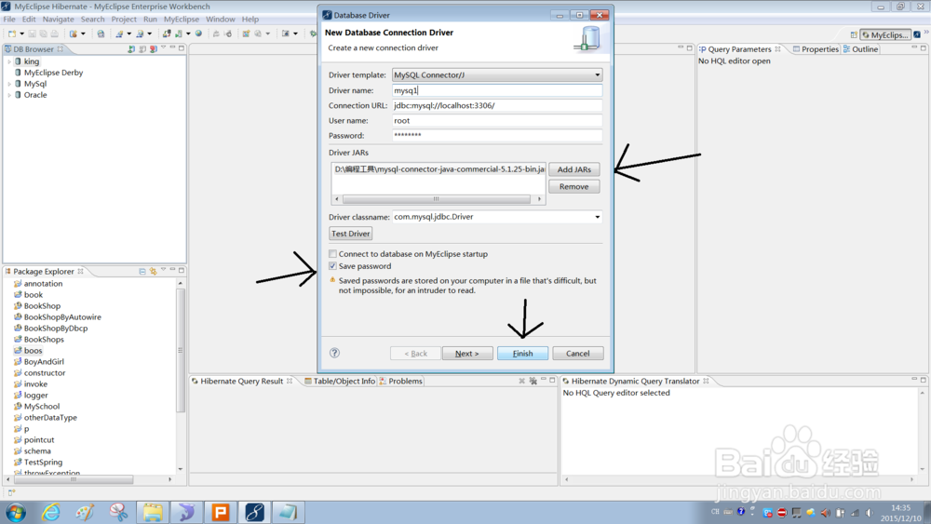Switch to the Outline tab
The height and width of the screenshot is (524, 931).
[x=860, y=49]
